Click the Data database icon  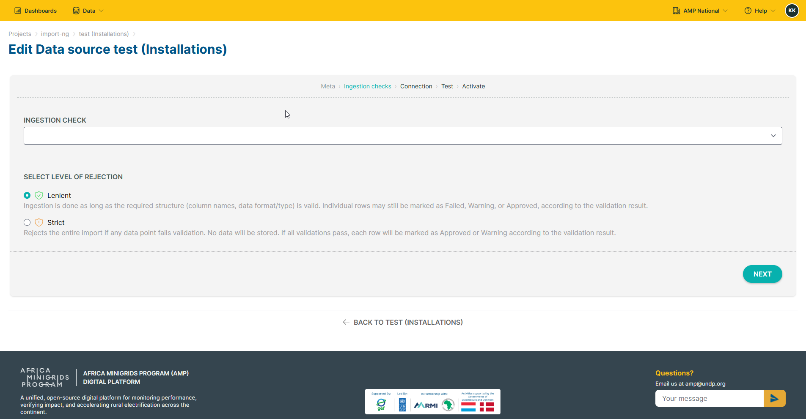click(x=76, y=11)
